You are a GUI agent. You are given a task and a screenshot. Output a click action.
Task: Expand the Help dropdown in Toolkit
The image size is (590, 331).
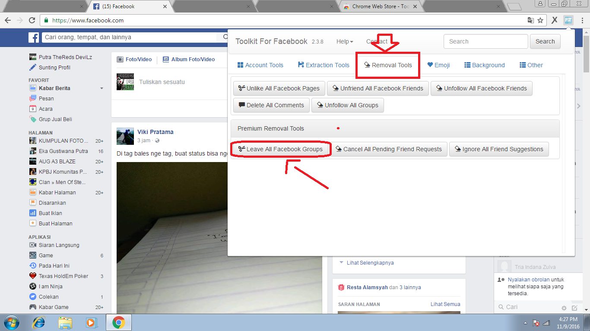click(345, 41)
